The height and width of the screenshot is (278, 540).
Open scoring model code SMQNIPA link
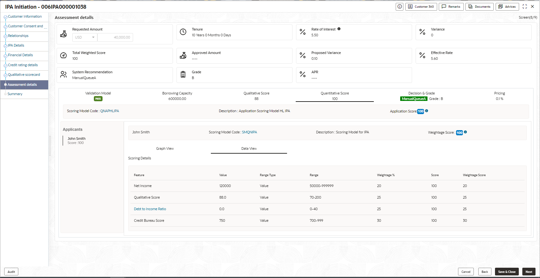(x=249, y=132)
